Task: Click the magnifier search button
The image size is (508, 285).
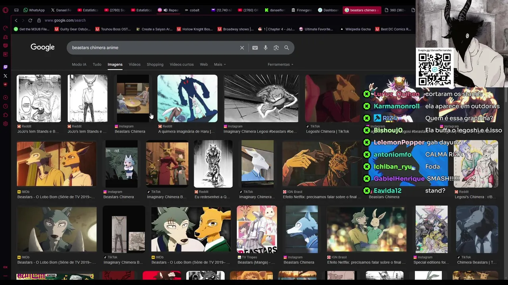Action: [x=287, y=47]
